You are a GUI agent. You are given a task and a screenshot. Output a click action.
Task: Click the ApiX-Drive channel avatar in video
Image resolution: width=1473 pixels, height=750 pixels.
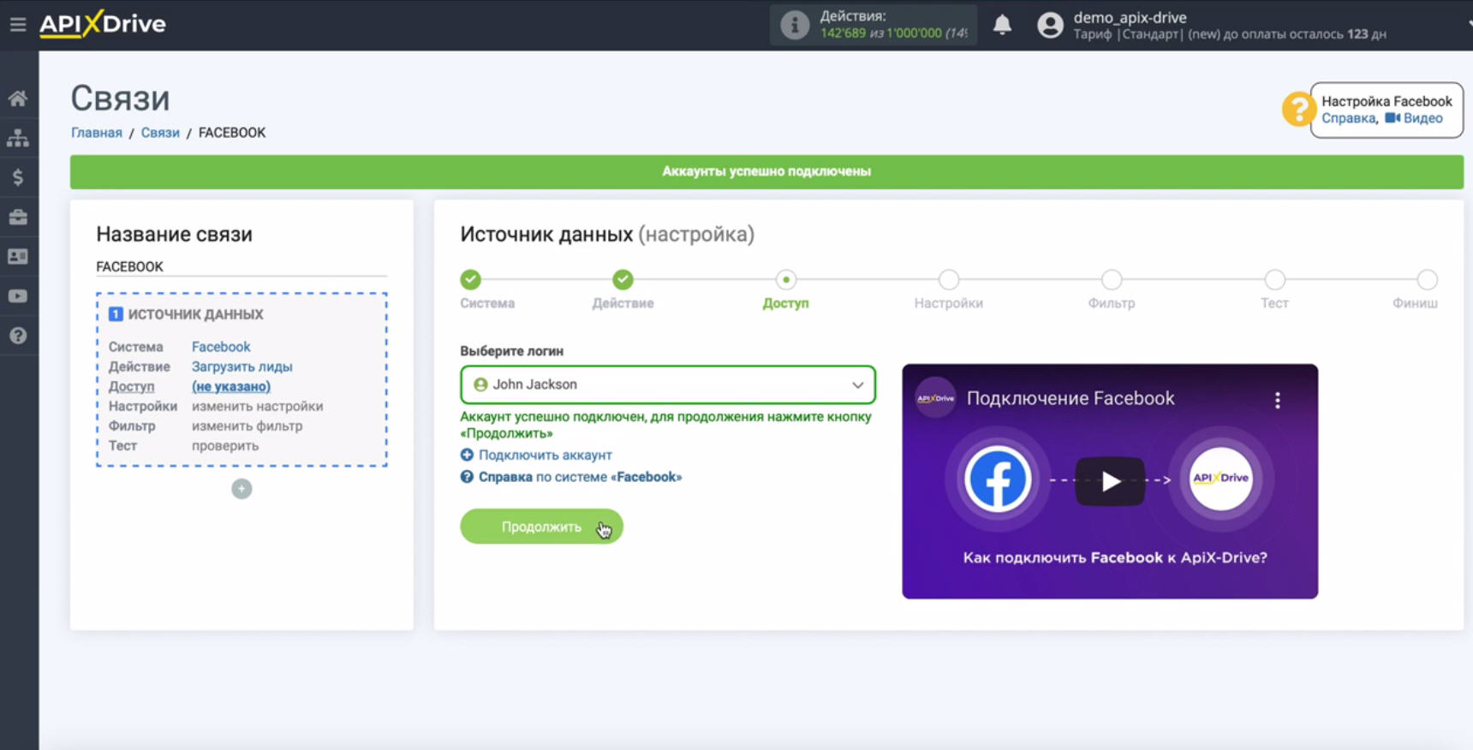pyautogui.click(x=935, y=398)
